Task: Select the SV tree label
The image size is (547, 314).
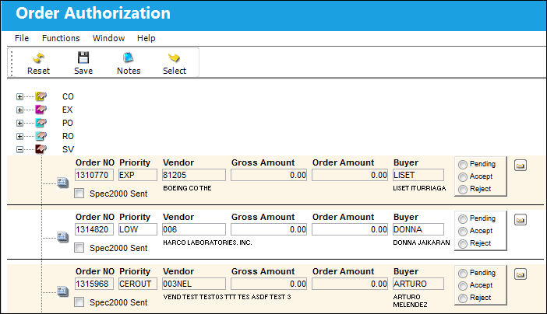Action: (x=68, y=149)
